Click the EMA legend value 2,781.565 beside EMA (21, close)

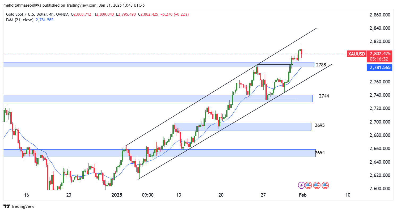point(45,20)
